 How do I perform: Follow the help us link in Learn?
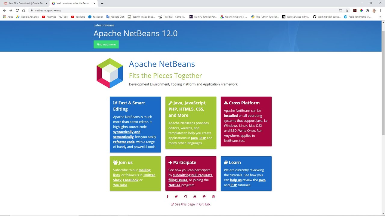click(236, 180)
